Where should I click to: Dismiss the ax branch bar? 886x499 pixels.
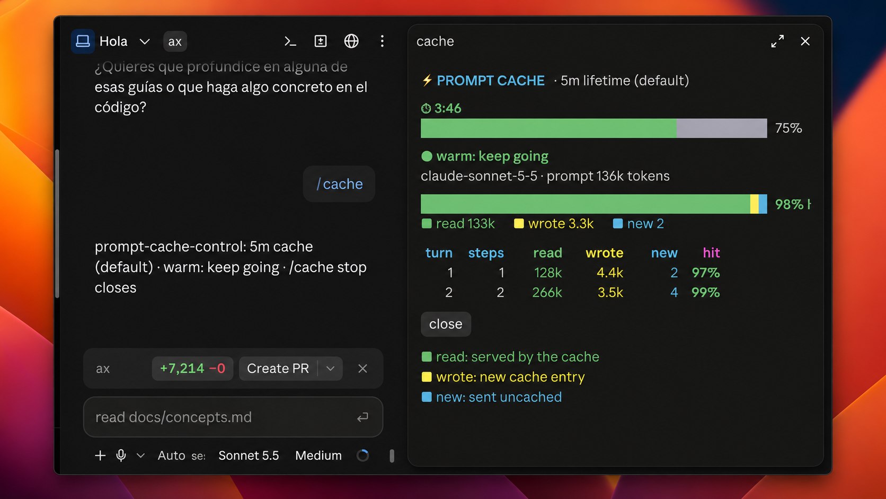[x=362, y=369]
